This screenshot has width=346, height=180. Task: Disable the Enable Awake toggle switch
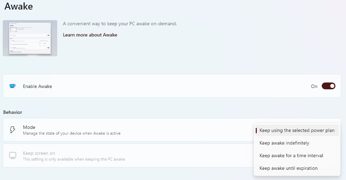pos(328,86)
